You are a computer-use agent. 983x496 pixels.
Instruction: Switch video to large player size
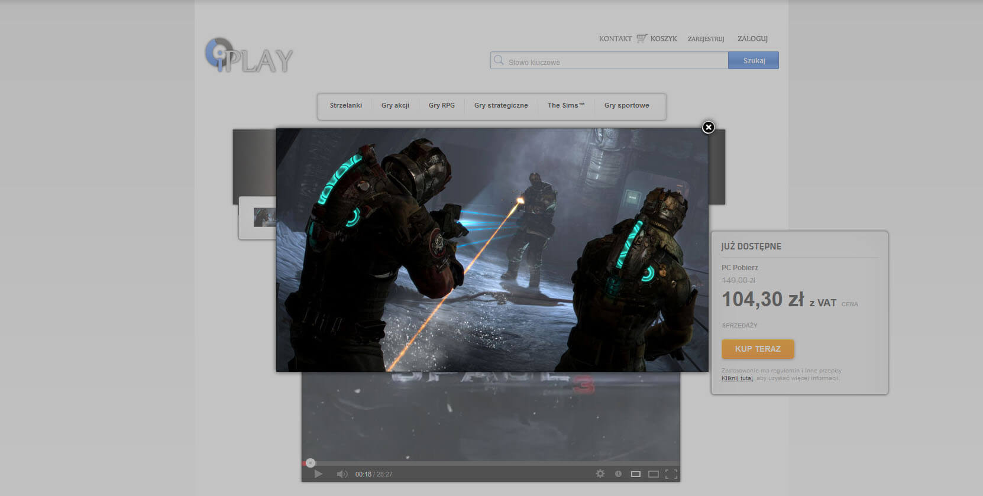coord(654,474)
